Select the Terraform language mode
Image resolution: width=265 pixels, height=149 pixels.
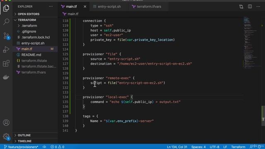pos(238,147)
